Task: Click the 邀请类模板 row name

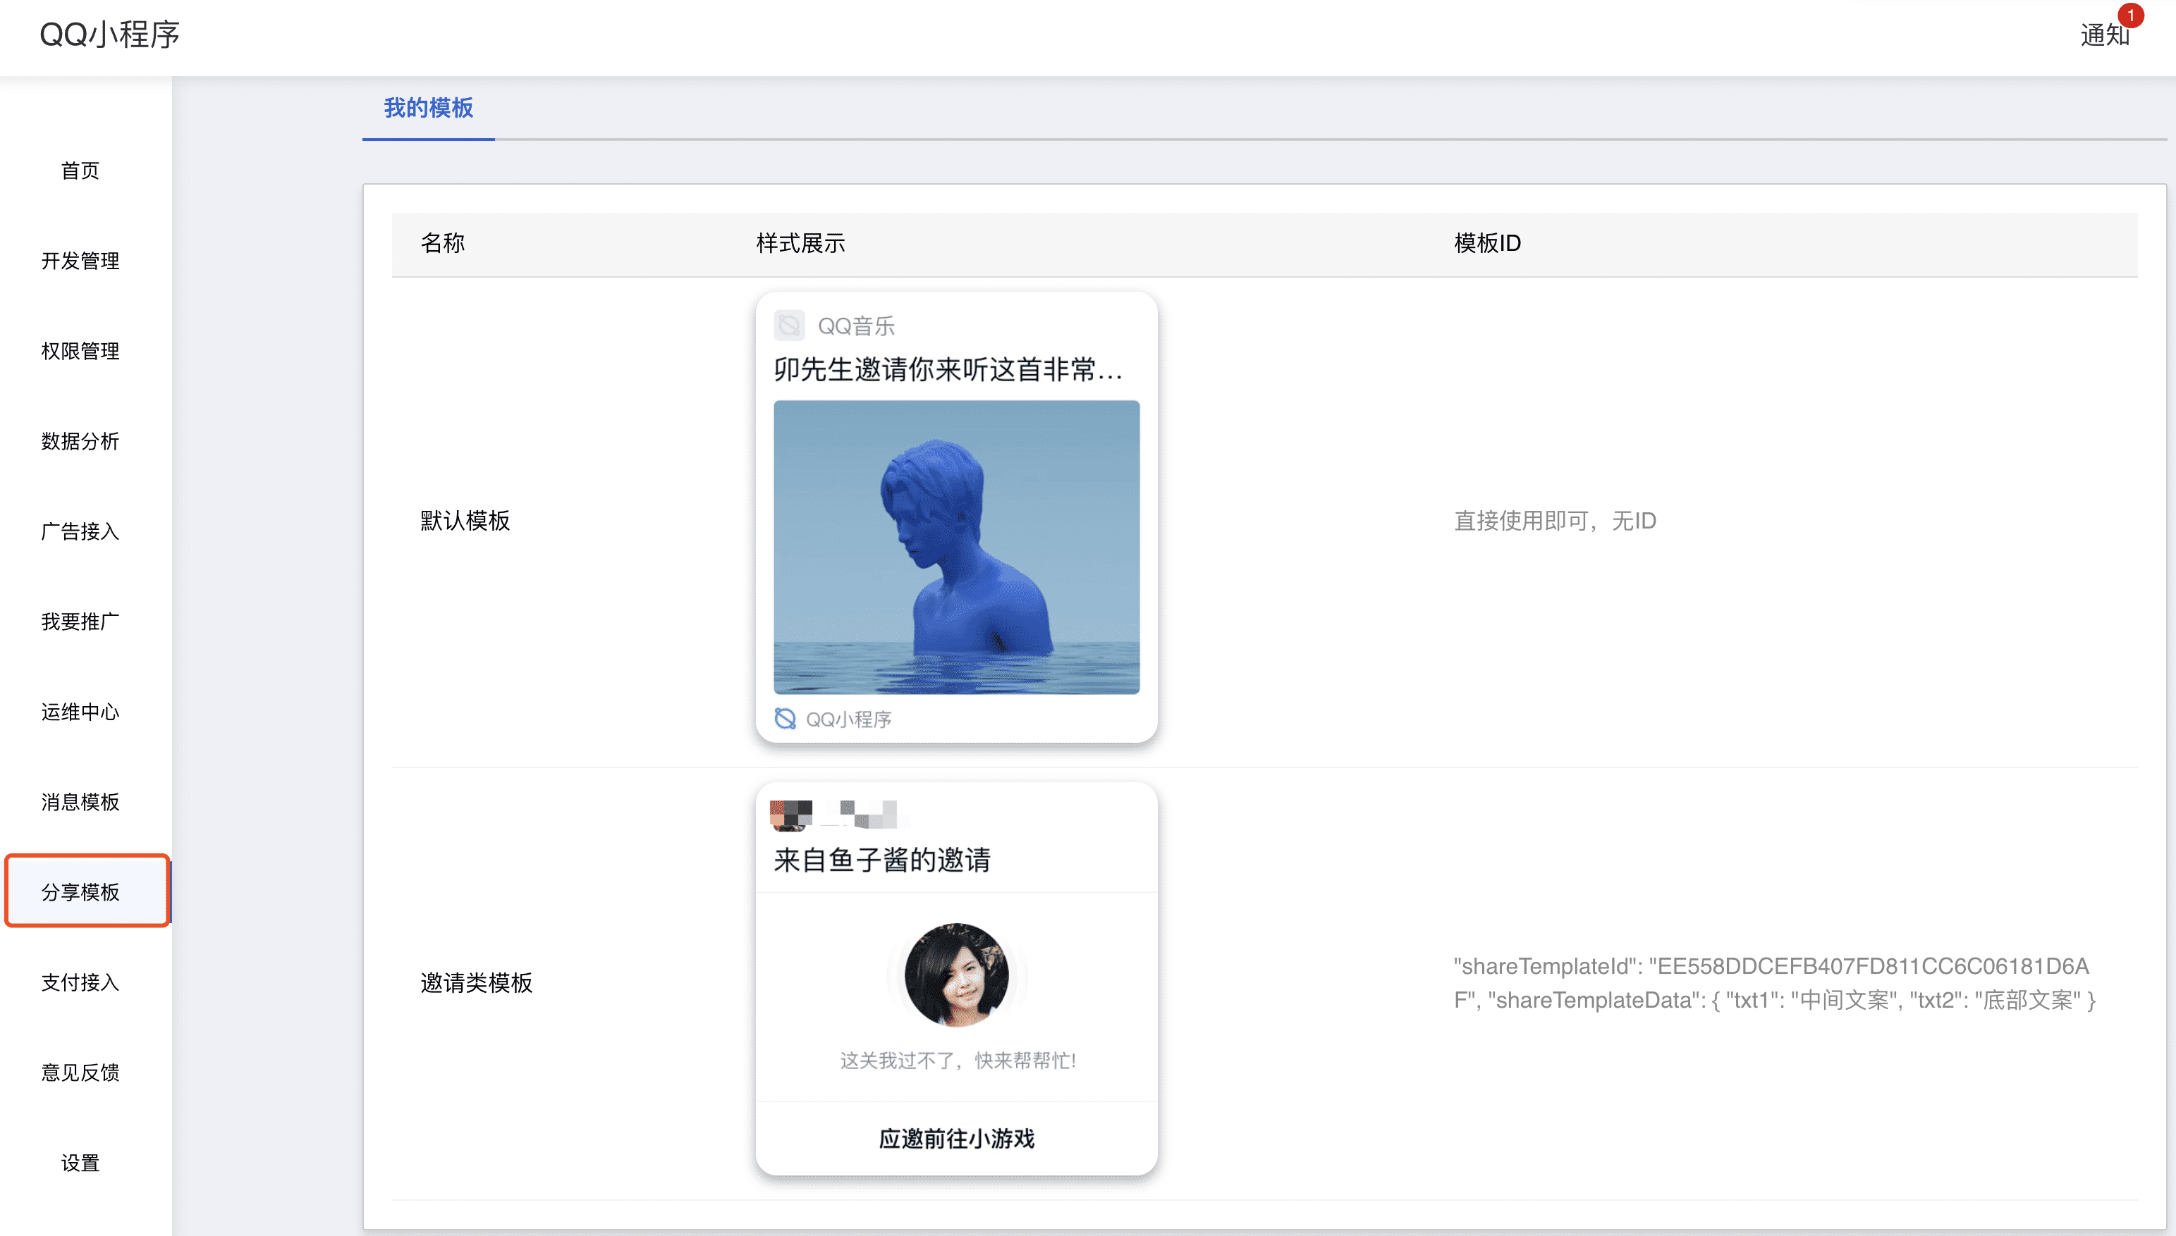Action: tap(477, 982)
